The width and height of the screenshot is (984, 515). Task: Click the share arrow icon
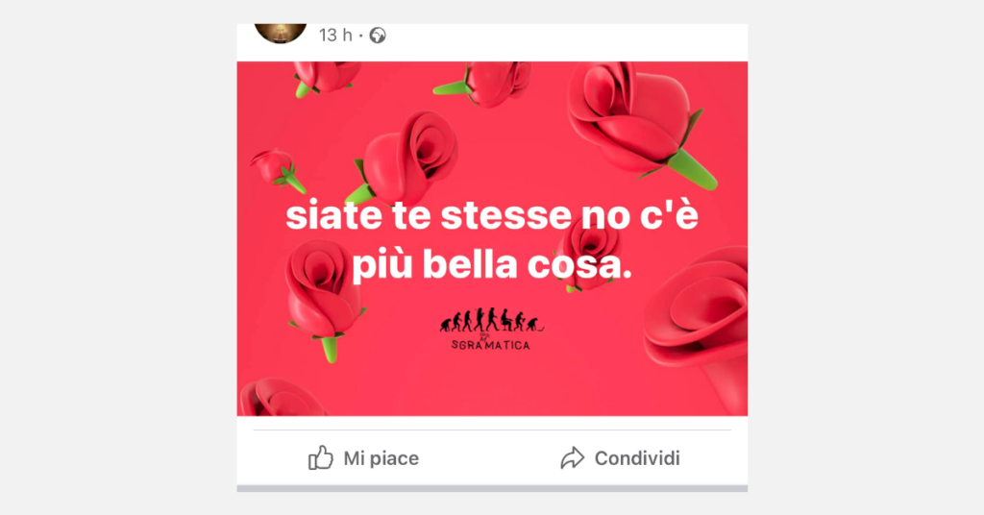coord(573,458)
